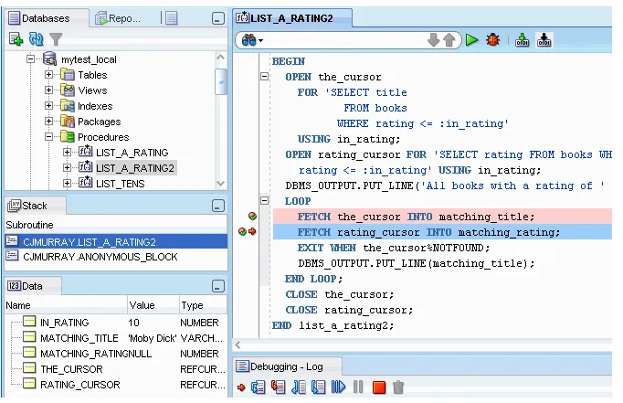Image resolution: width=623 pixels, height=403 pixels.
Task: Collapse the mytest_local connection node
Action: click(x=30, y=59)
